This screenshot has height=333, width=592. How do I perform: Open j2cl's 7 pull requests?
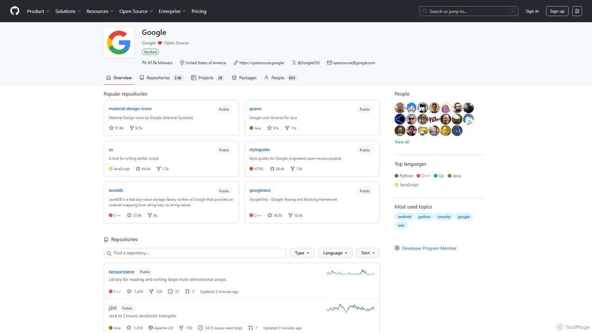coord(253,328)
